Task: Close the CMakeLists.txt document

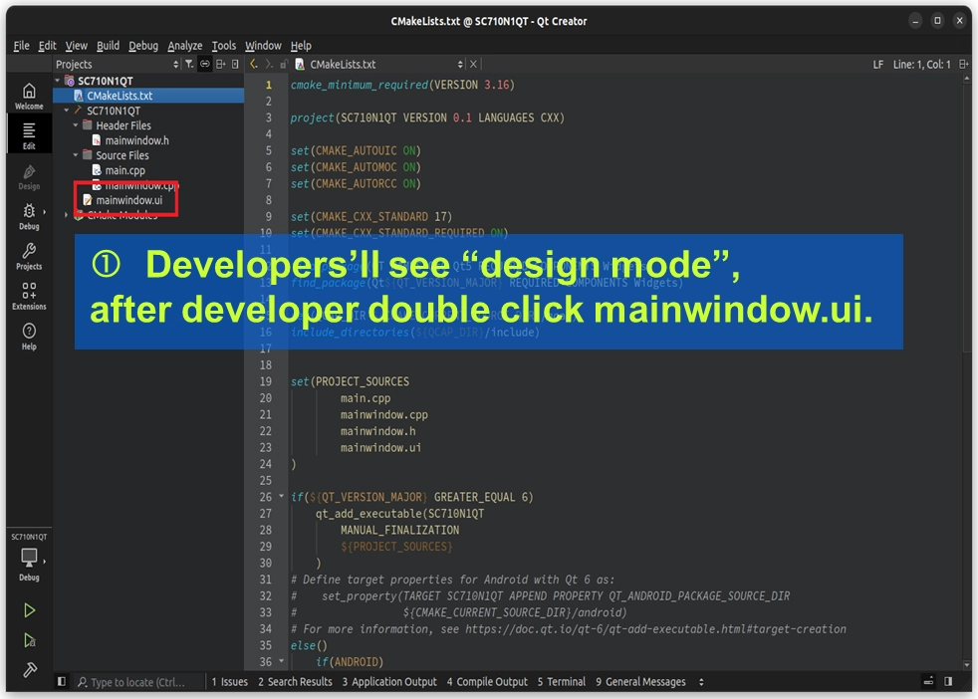Action: (x=473, y=65)
